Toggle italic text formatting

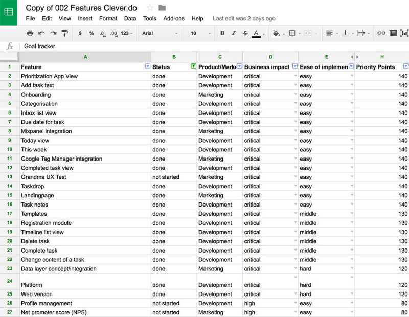pyautogui.click(x=233, y=33)
